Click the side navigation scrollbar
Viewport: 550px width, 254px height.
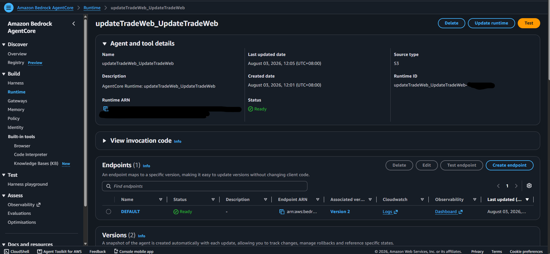tap(85, 112)
